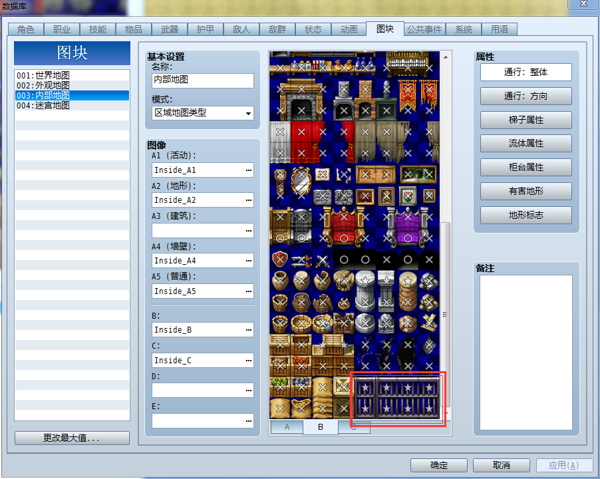This screenshot has width=600, height=479.
Task: Select the framed flower painting tile
Action: (x=408, y=196)
